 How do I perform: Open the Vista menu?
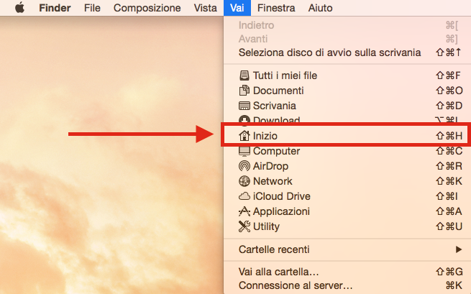(x=205, y=8)
